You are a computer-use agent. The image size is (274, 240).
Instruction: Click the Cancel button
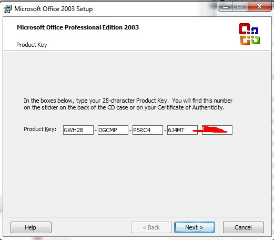[x=243, y=227]
